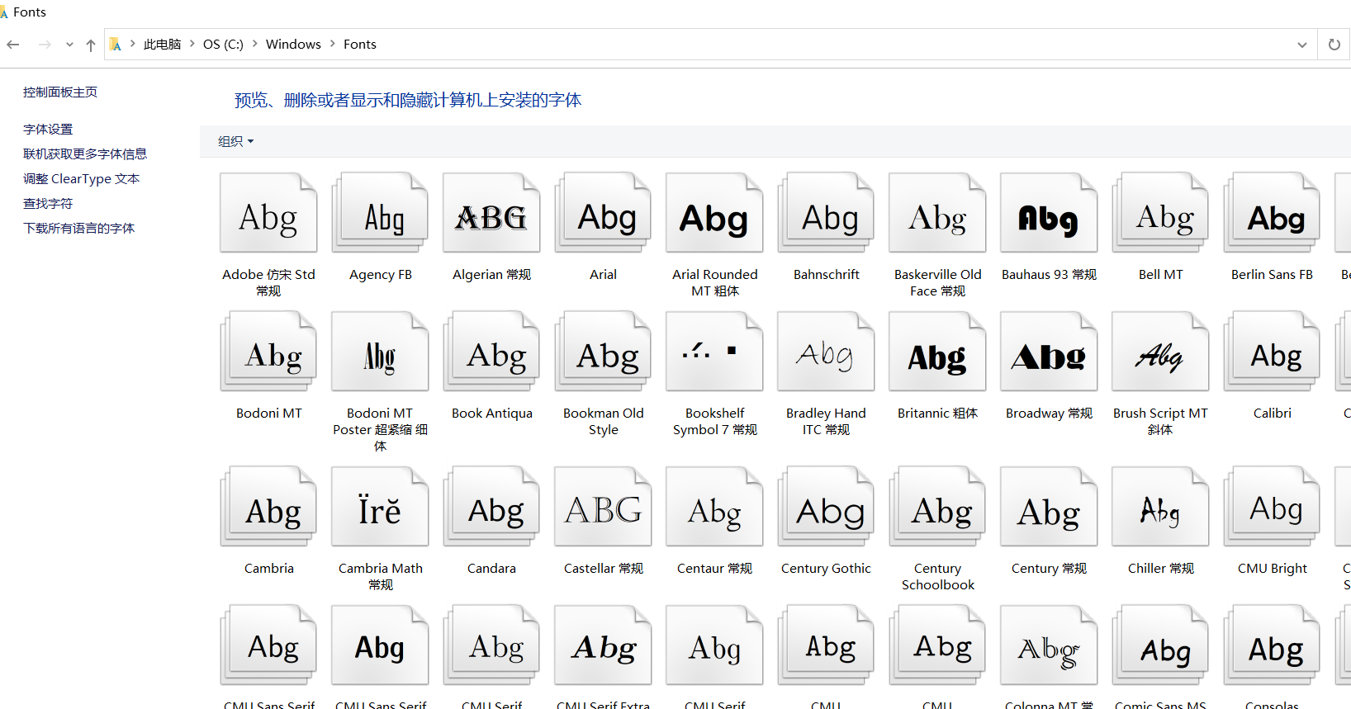Navigate to Windows folder in address bar
The image size is (1351, 709).
[x=293, y=45]
